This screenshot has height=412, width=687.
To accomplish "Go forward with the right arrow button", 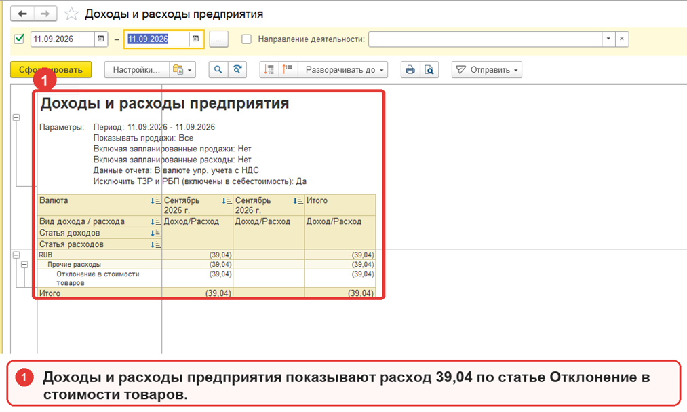I will pos(45,14).
